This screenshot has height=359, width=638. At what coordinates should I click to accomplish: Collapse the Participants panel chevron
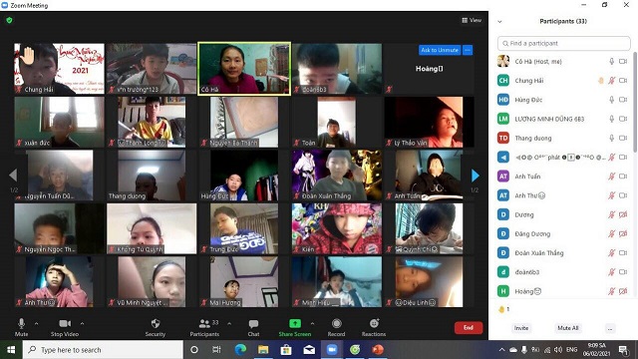click(x=499, y=22)
